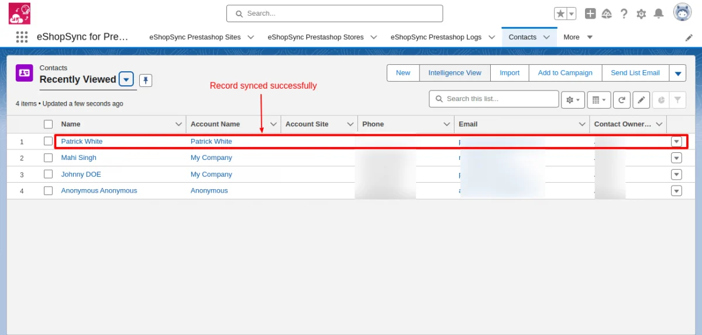The height and width of the screenshot is (335, 702).
Task: Switch to eShopSync Prestashop Sites tab
Action: [195, 37]
